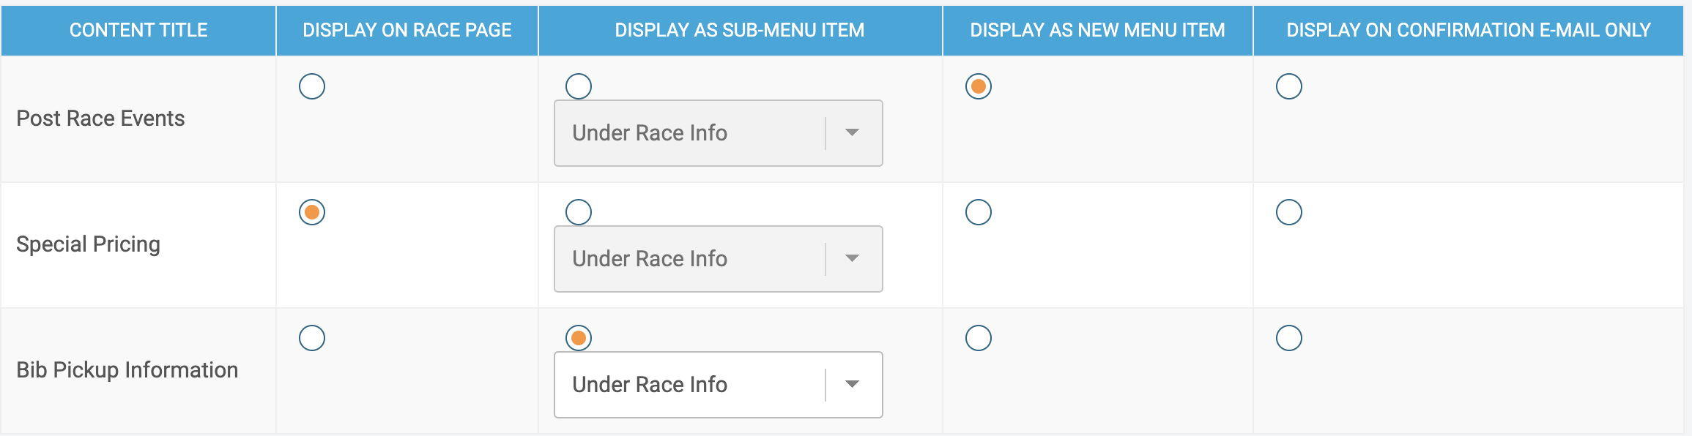Open the "Under Race Info" dropdown for Post Race Events
1692x436 pixels.
(x=716, y=133)
